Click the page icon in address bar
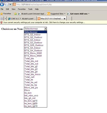 pos(14,4)
